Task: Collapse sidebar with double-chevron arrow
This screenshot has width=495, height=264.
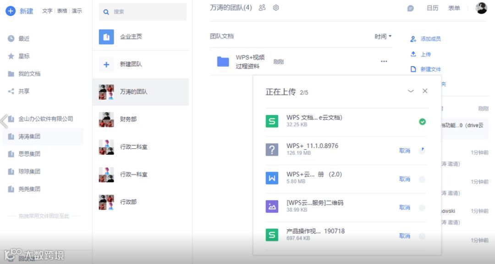Action: [x=4, y=121]
